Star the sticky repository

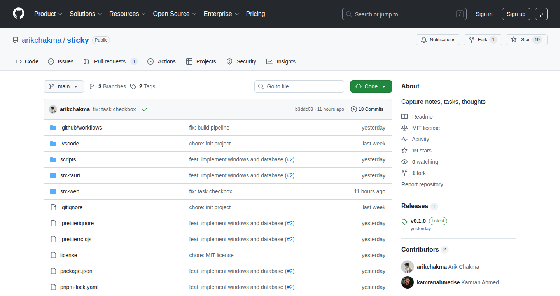[527, 40]
